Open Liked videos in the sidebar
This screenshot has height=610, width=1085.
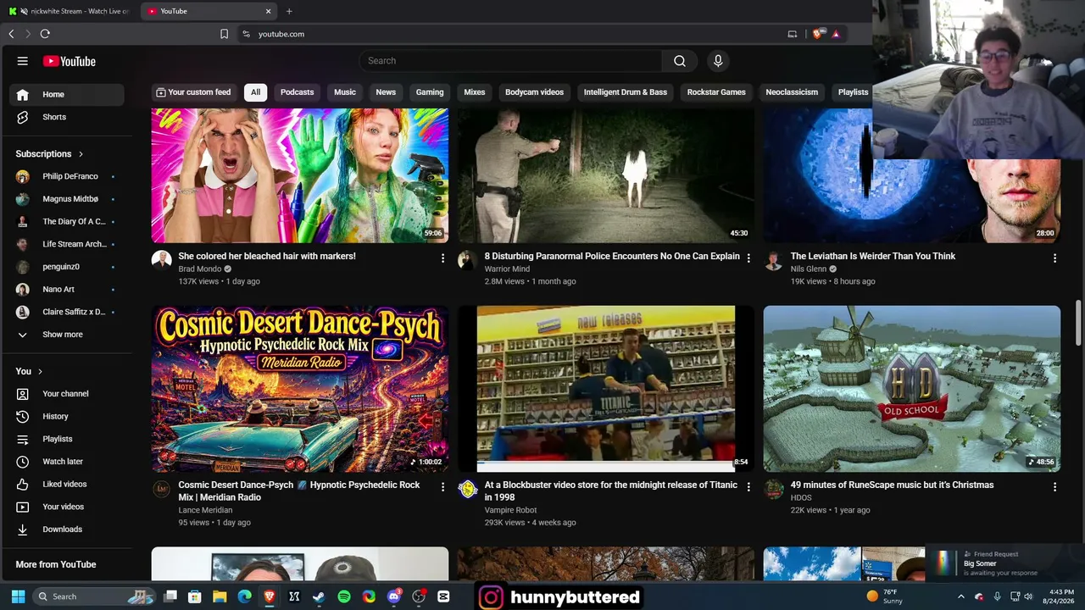(x=68, y=484)
